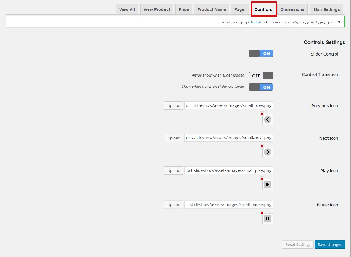Image resolution: width=351 pixels, height=257 pixels.
Task: Disable Show when hover on slider container
Action: point(261,87)
